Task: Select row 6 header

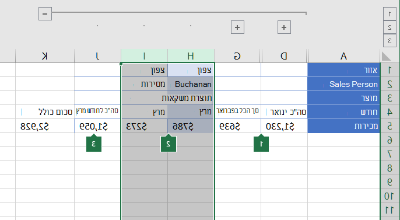Action: 390,140
